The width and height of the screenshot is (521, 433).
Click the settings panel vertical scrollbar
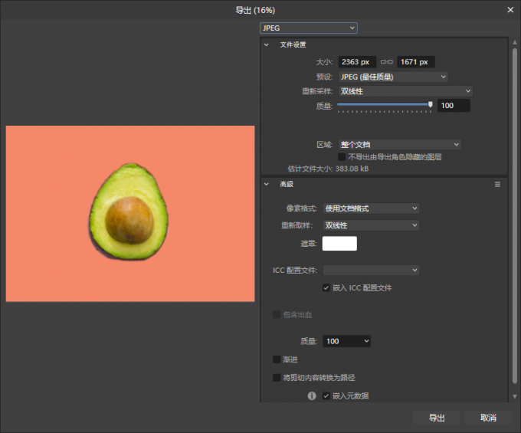pos(515,216)
